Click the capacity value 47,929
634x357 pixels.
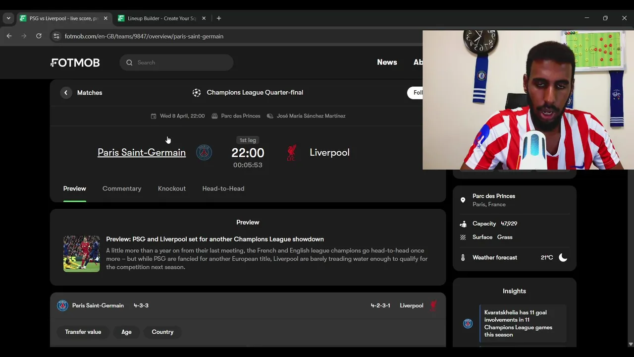(x=509, y=224)
